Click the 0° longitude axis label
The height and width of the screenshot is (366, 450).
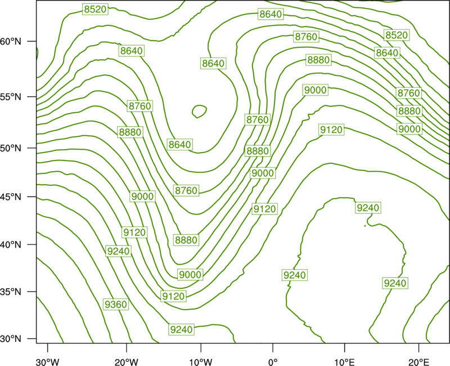click(x=273, y=362)
